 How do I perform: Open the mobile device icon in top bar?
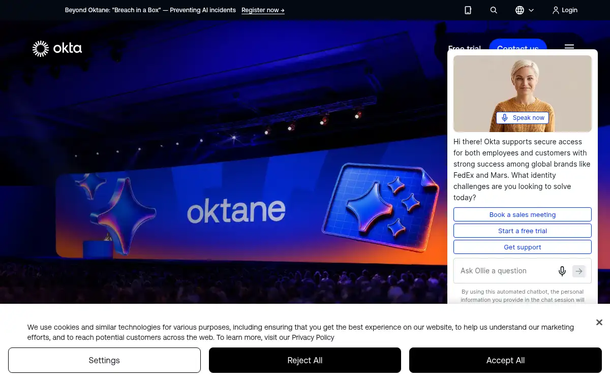[x=468, y=10]
